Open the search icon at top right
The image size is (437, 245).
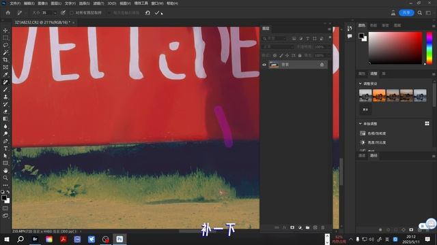pyautogui.click(x=420, y=13)
